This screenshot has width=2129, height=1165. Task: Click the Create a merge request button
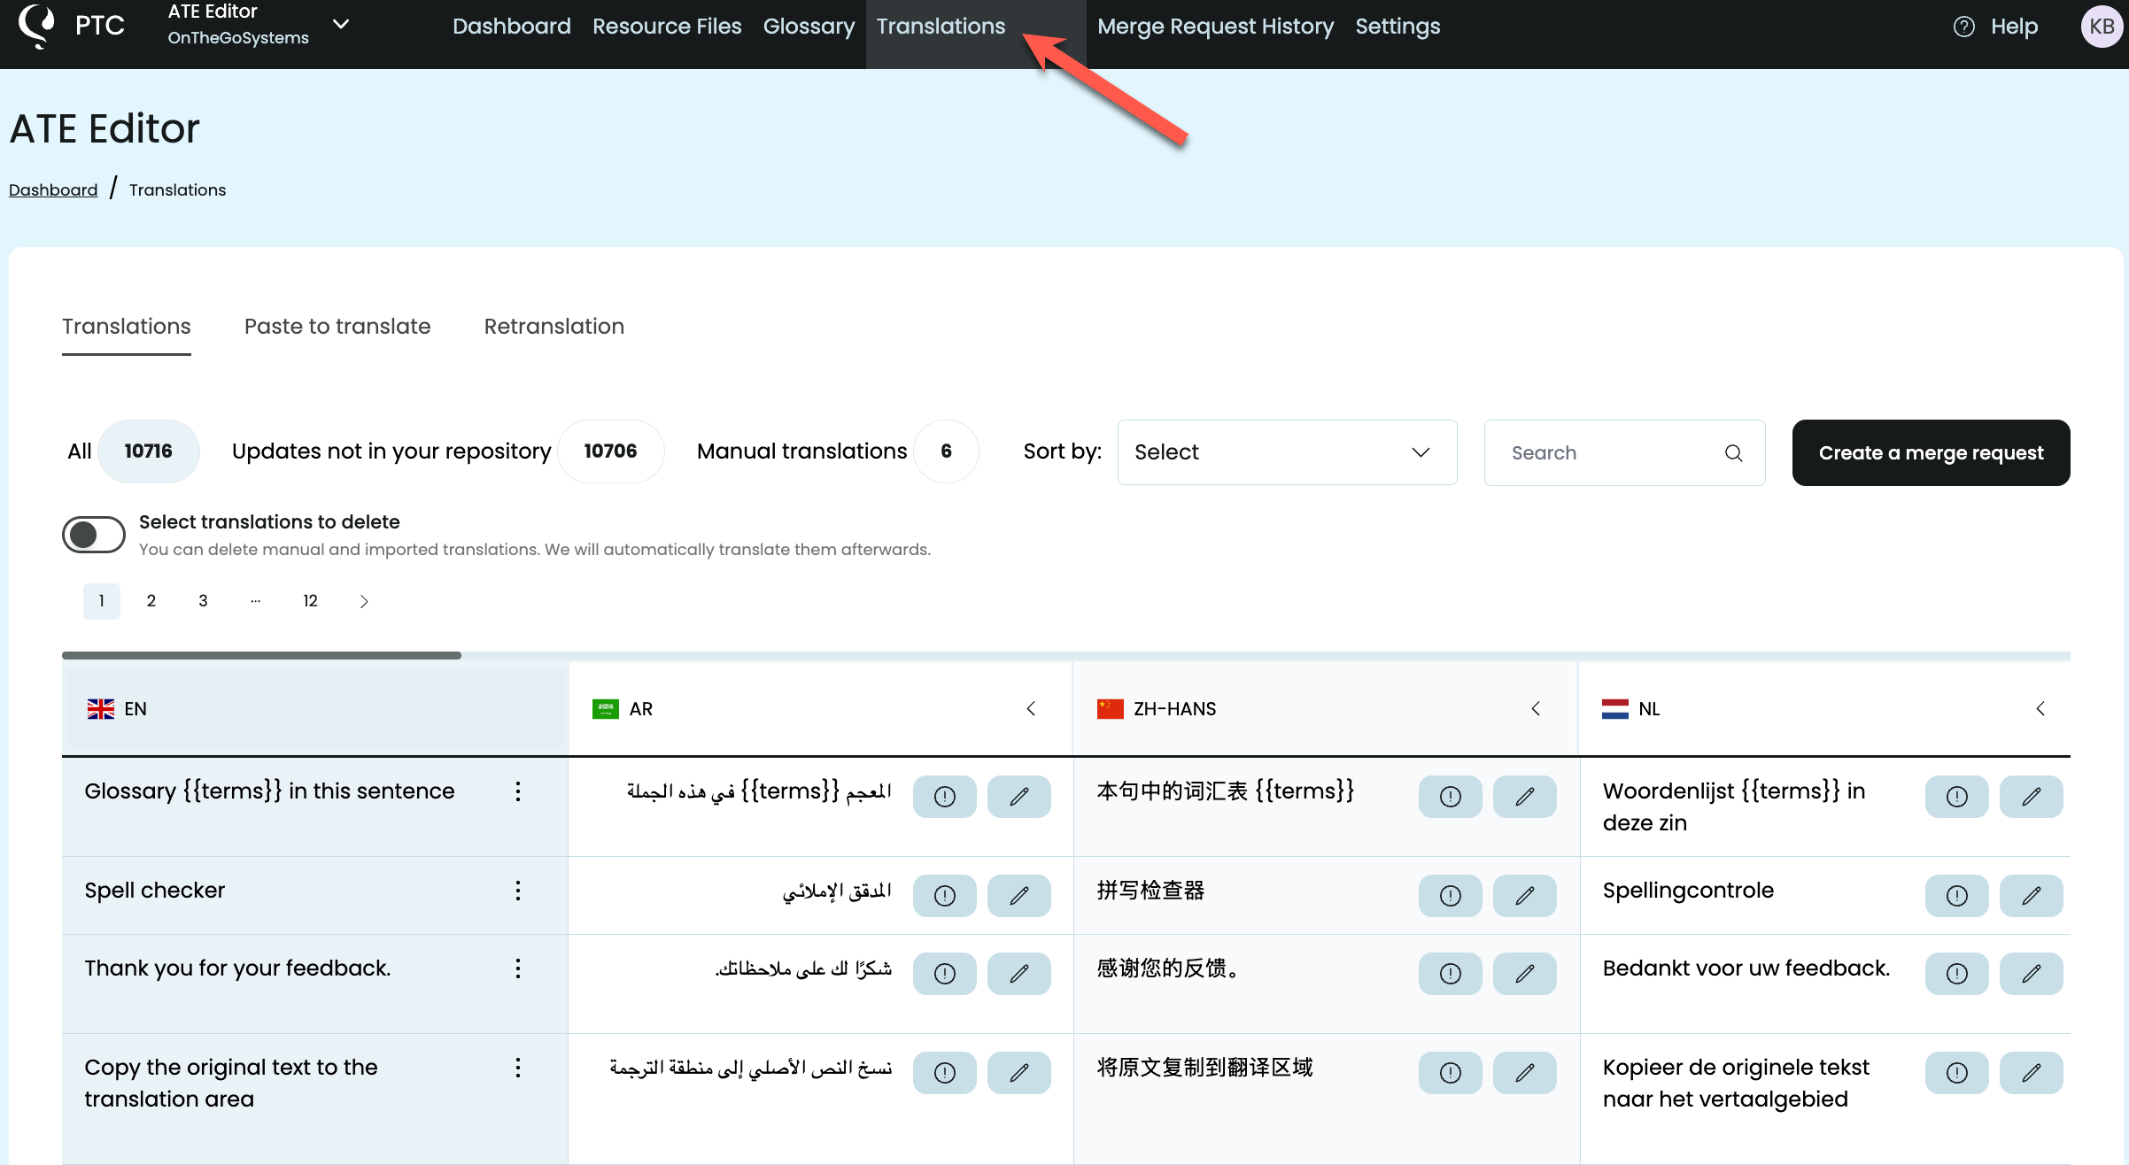coord(1932,452)
